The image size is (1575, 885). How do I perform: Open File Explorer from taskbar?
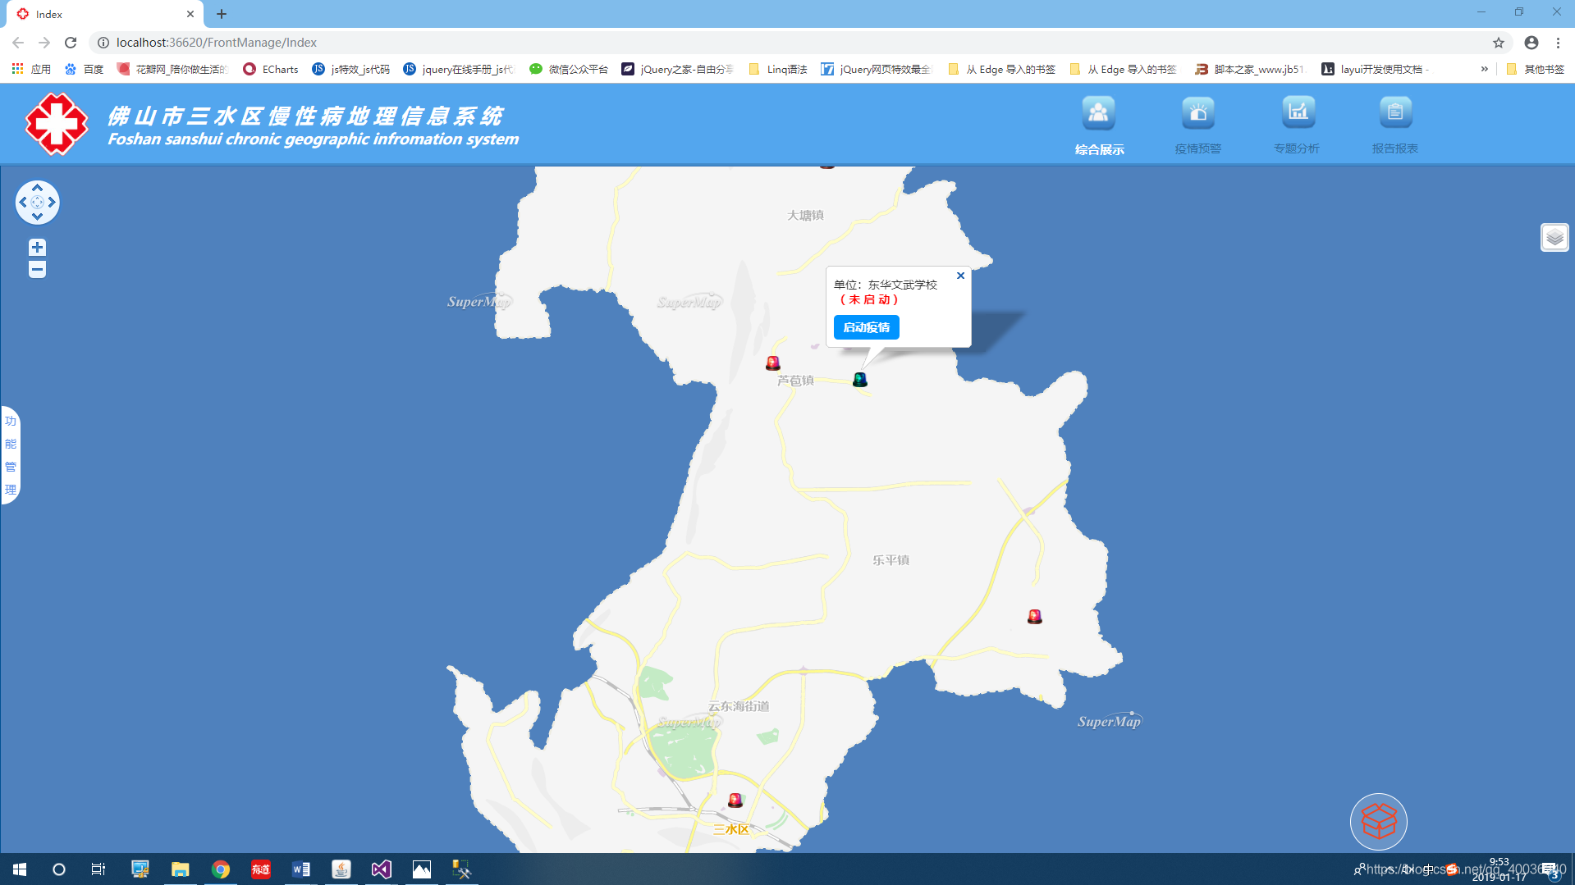point(180,869)
